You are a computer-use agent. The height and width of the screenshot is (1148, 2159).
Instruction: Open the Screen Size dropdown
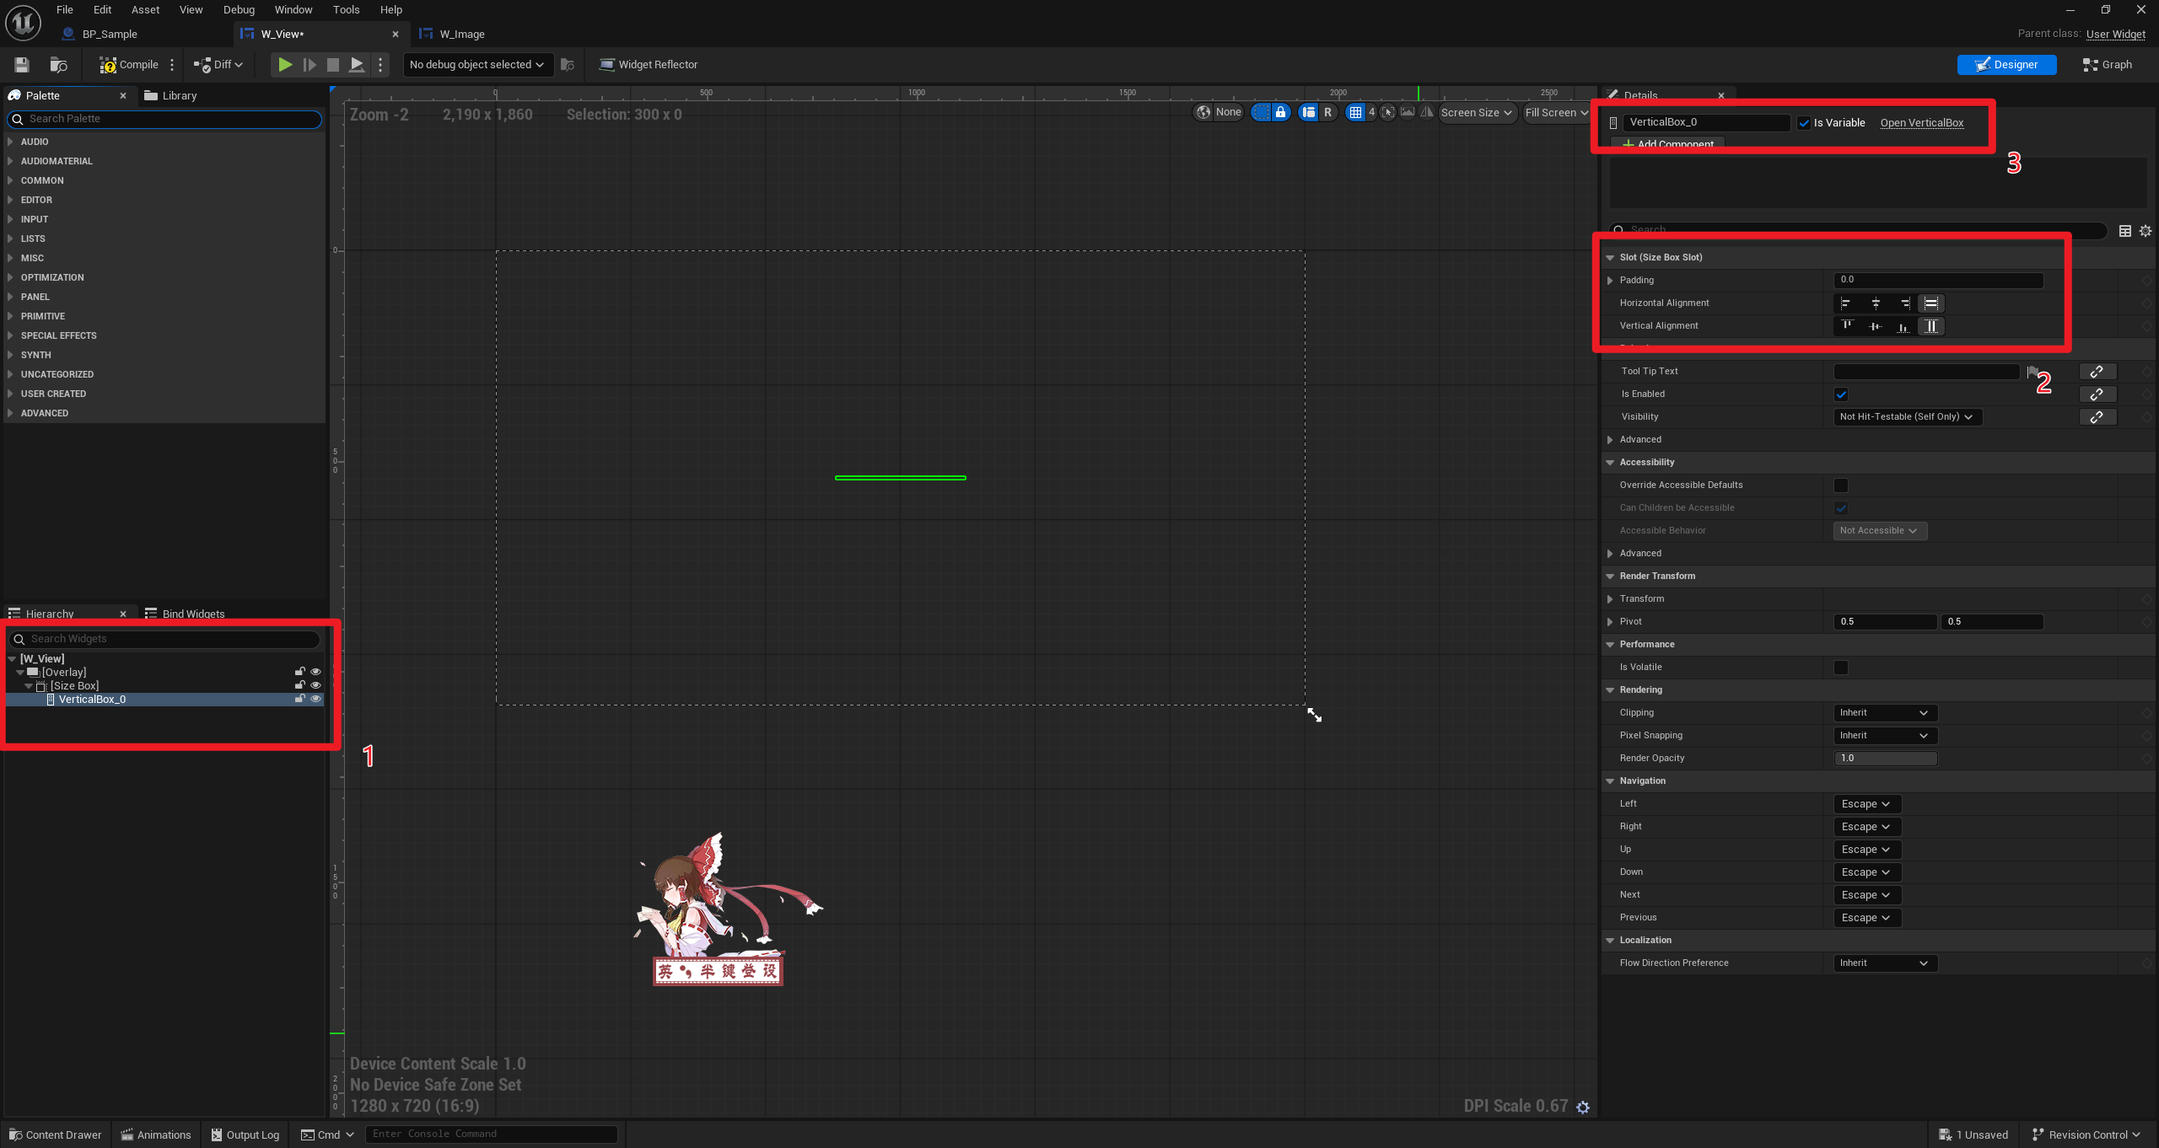pos(1476,112)
